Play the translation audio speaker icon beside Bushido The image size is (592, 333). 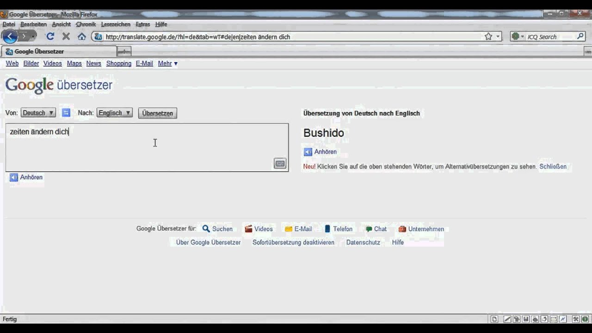[308, 152]
